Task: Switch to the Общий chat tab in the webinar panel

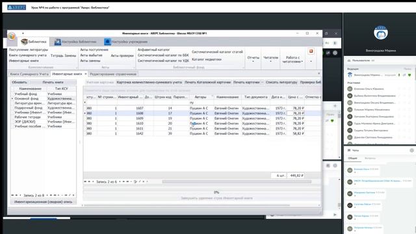Action: tap(352, 158)
